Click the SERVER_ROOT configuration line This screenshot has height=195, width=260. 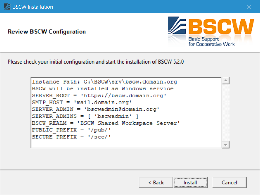[99, 96]
